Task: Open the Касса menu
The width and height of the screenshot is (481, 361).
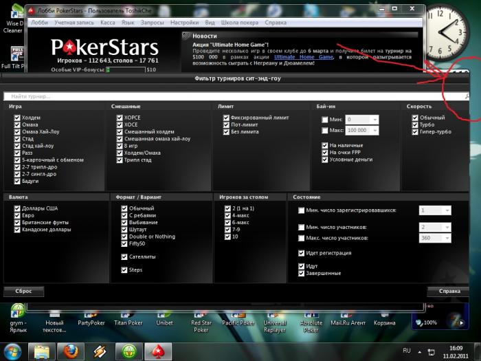Action: tap(108, 23)
